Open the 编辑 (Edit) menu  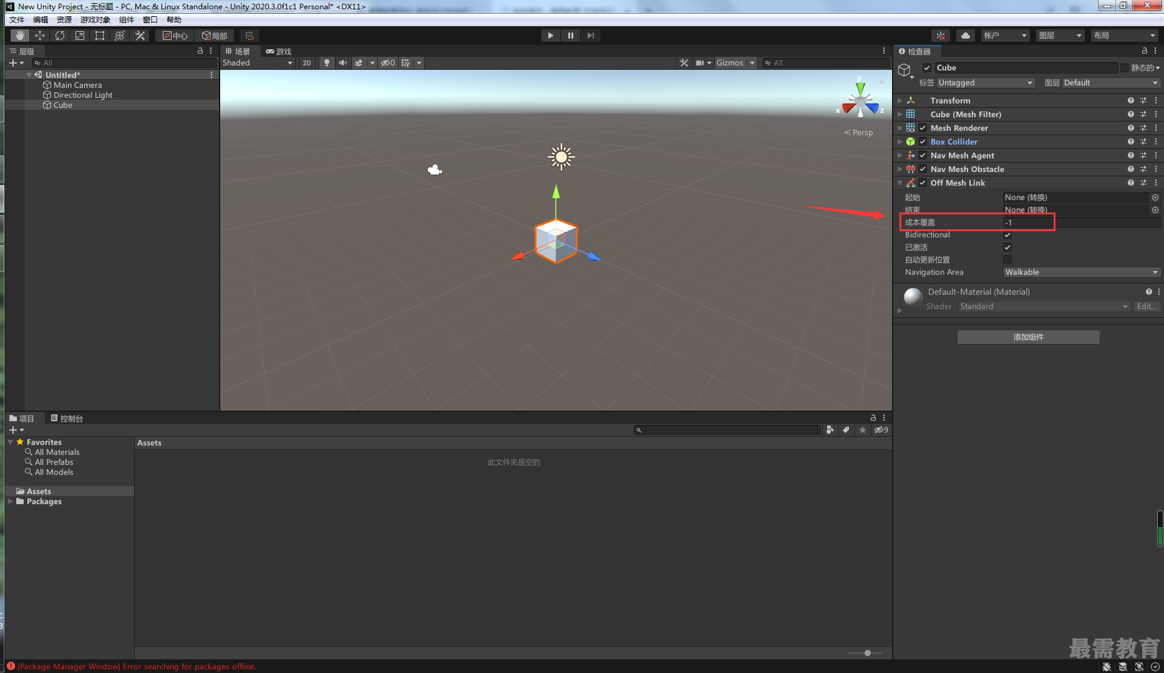(41, 20)
